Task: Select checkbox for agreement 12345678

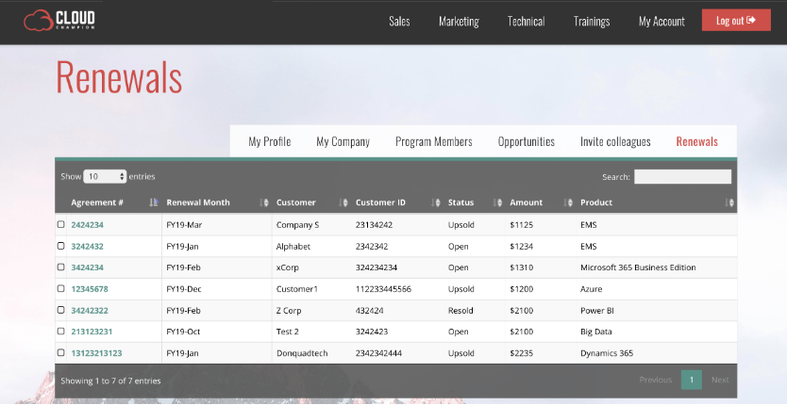Action: coord(61,289)
